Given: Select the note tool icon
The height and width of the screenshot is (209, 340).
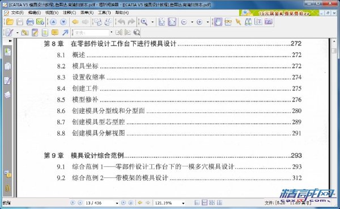Looking at the screenshot, I should [35, 33].
